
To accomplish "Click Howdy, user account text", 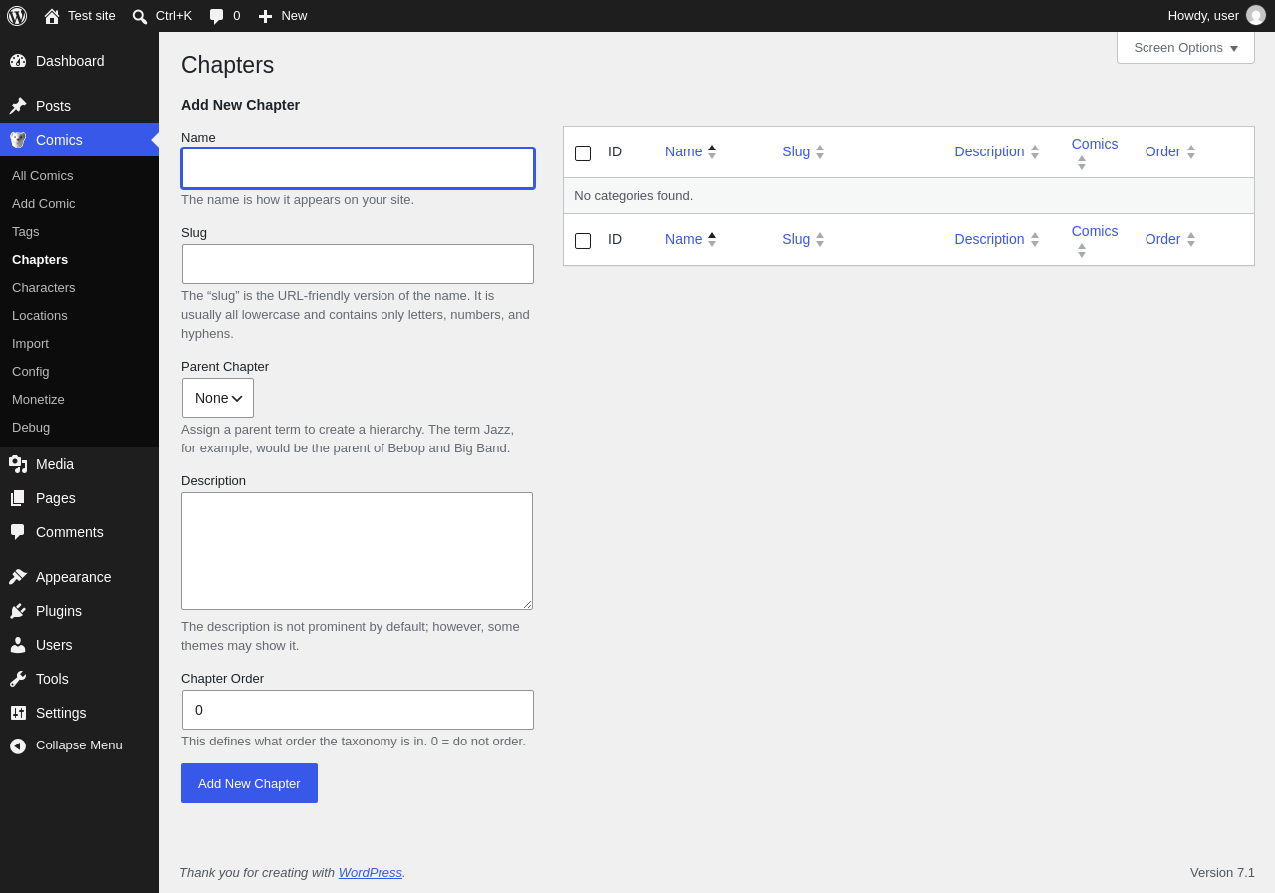I will 1203,15.
